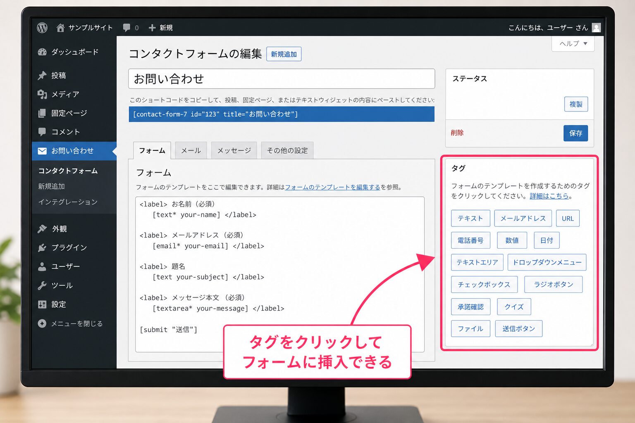Insert the ラジオボタン tag
Image resolution: width=635 pixels, height=423 pixels.
coord(553,285)
